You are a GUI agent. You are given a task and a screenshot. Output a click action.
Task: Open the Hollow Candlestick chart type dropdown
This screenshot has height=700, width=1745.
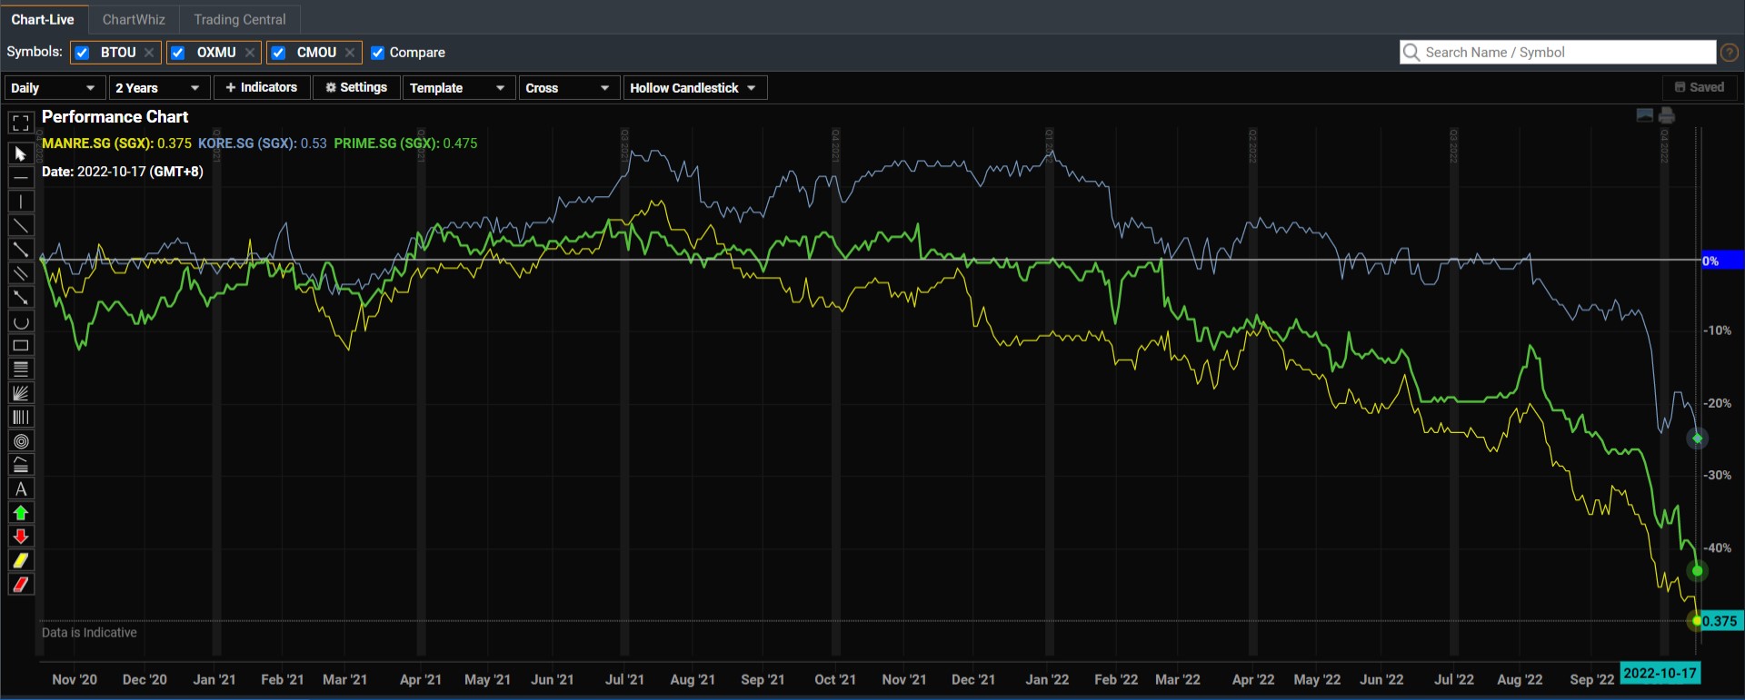point(694,88)
